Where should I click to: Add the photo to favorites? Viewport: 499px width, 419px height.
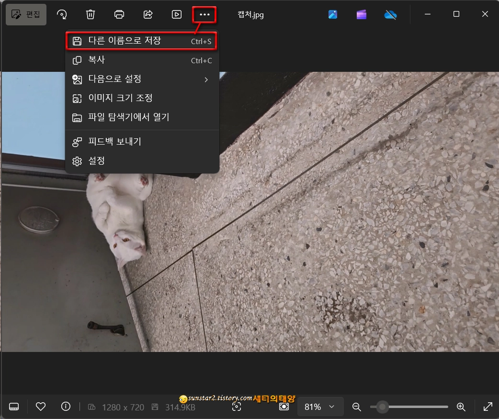(41, 407)
